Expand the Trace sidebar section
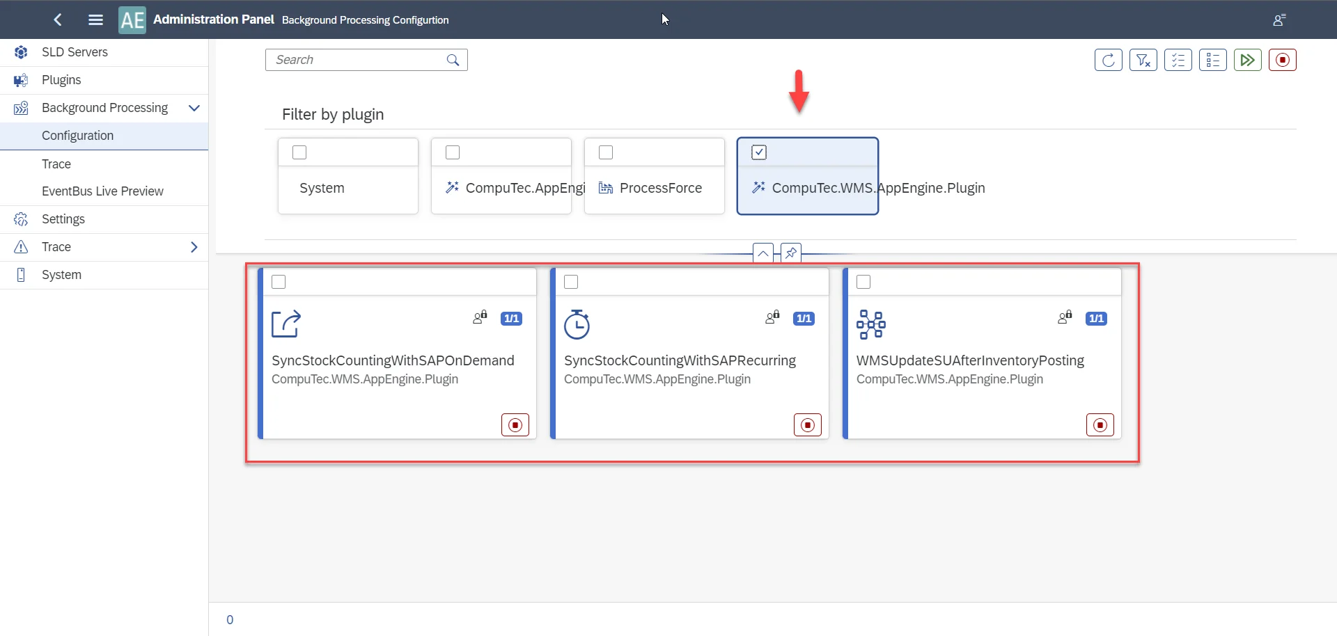Image resolution: width=1337 pixels, height=636 pixels. tap(194, 246)
